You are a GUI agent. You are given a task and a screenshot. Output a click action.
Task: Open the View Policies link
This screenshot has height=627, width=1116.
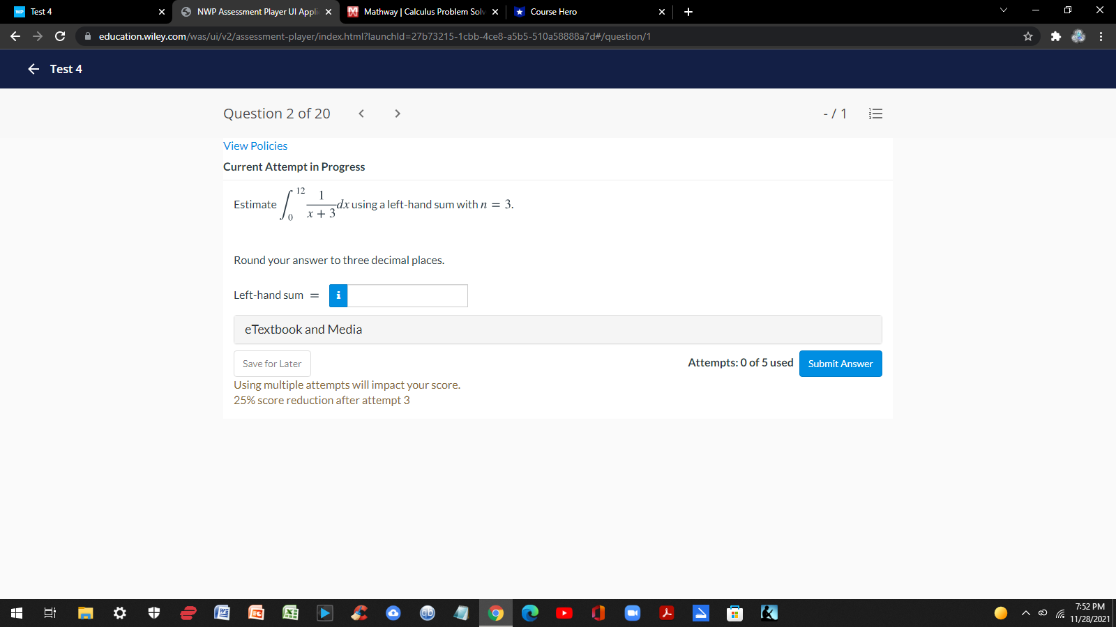tap(255, 146)
